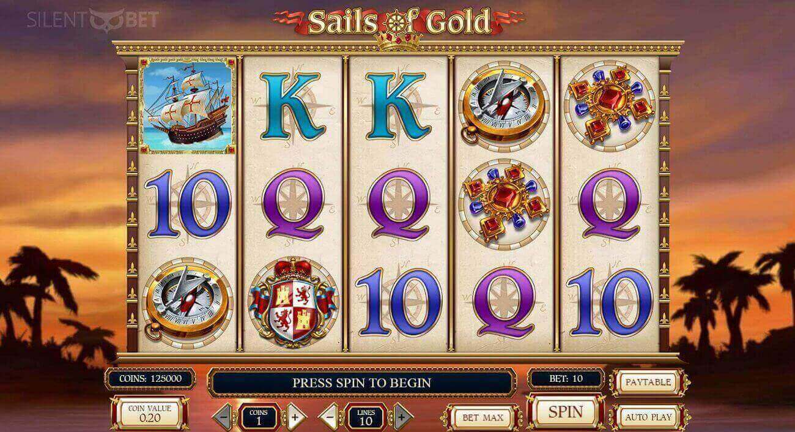Open the Paytable
Viewport: 795px width, 432px height.
(x=648, y=382)
